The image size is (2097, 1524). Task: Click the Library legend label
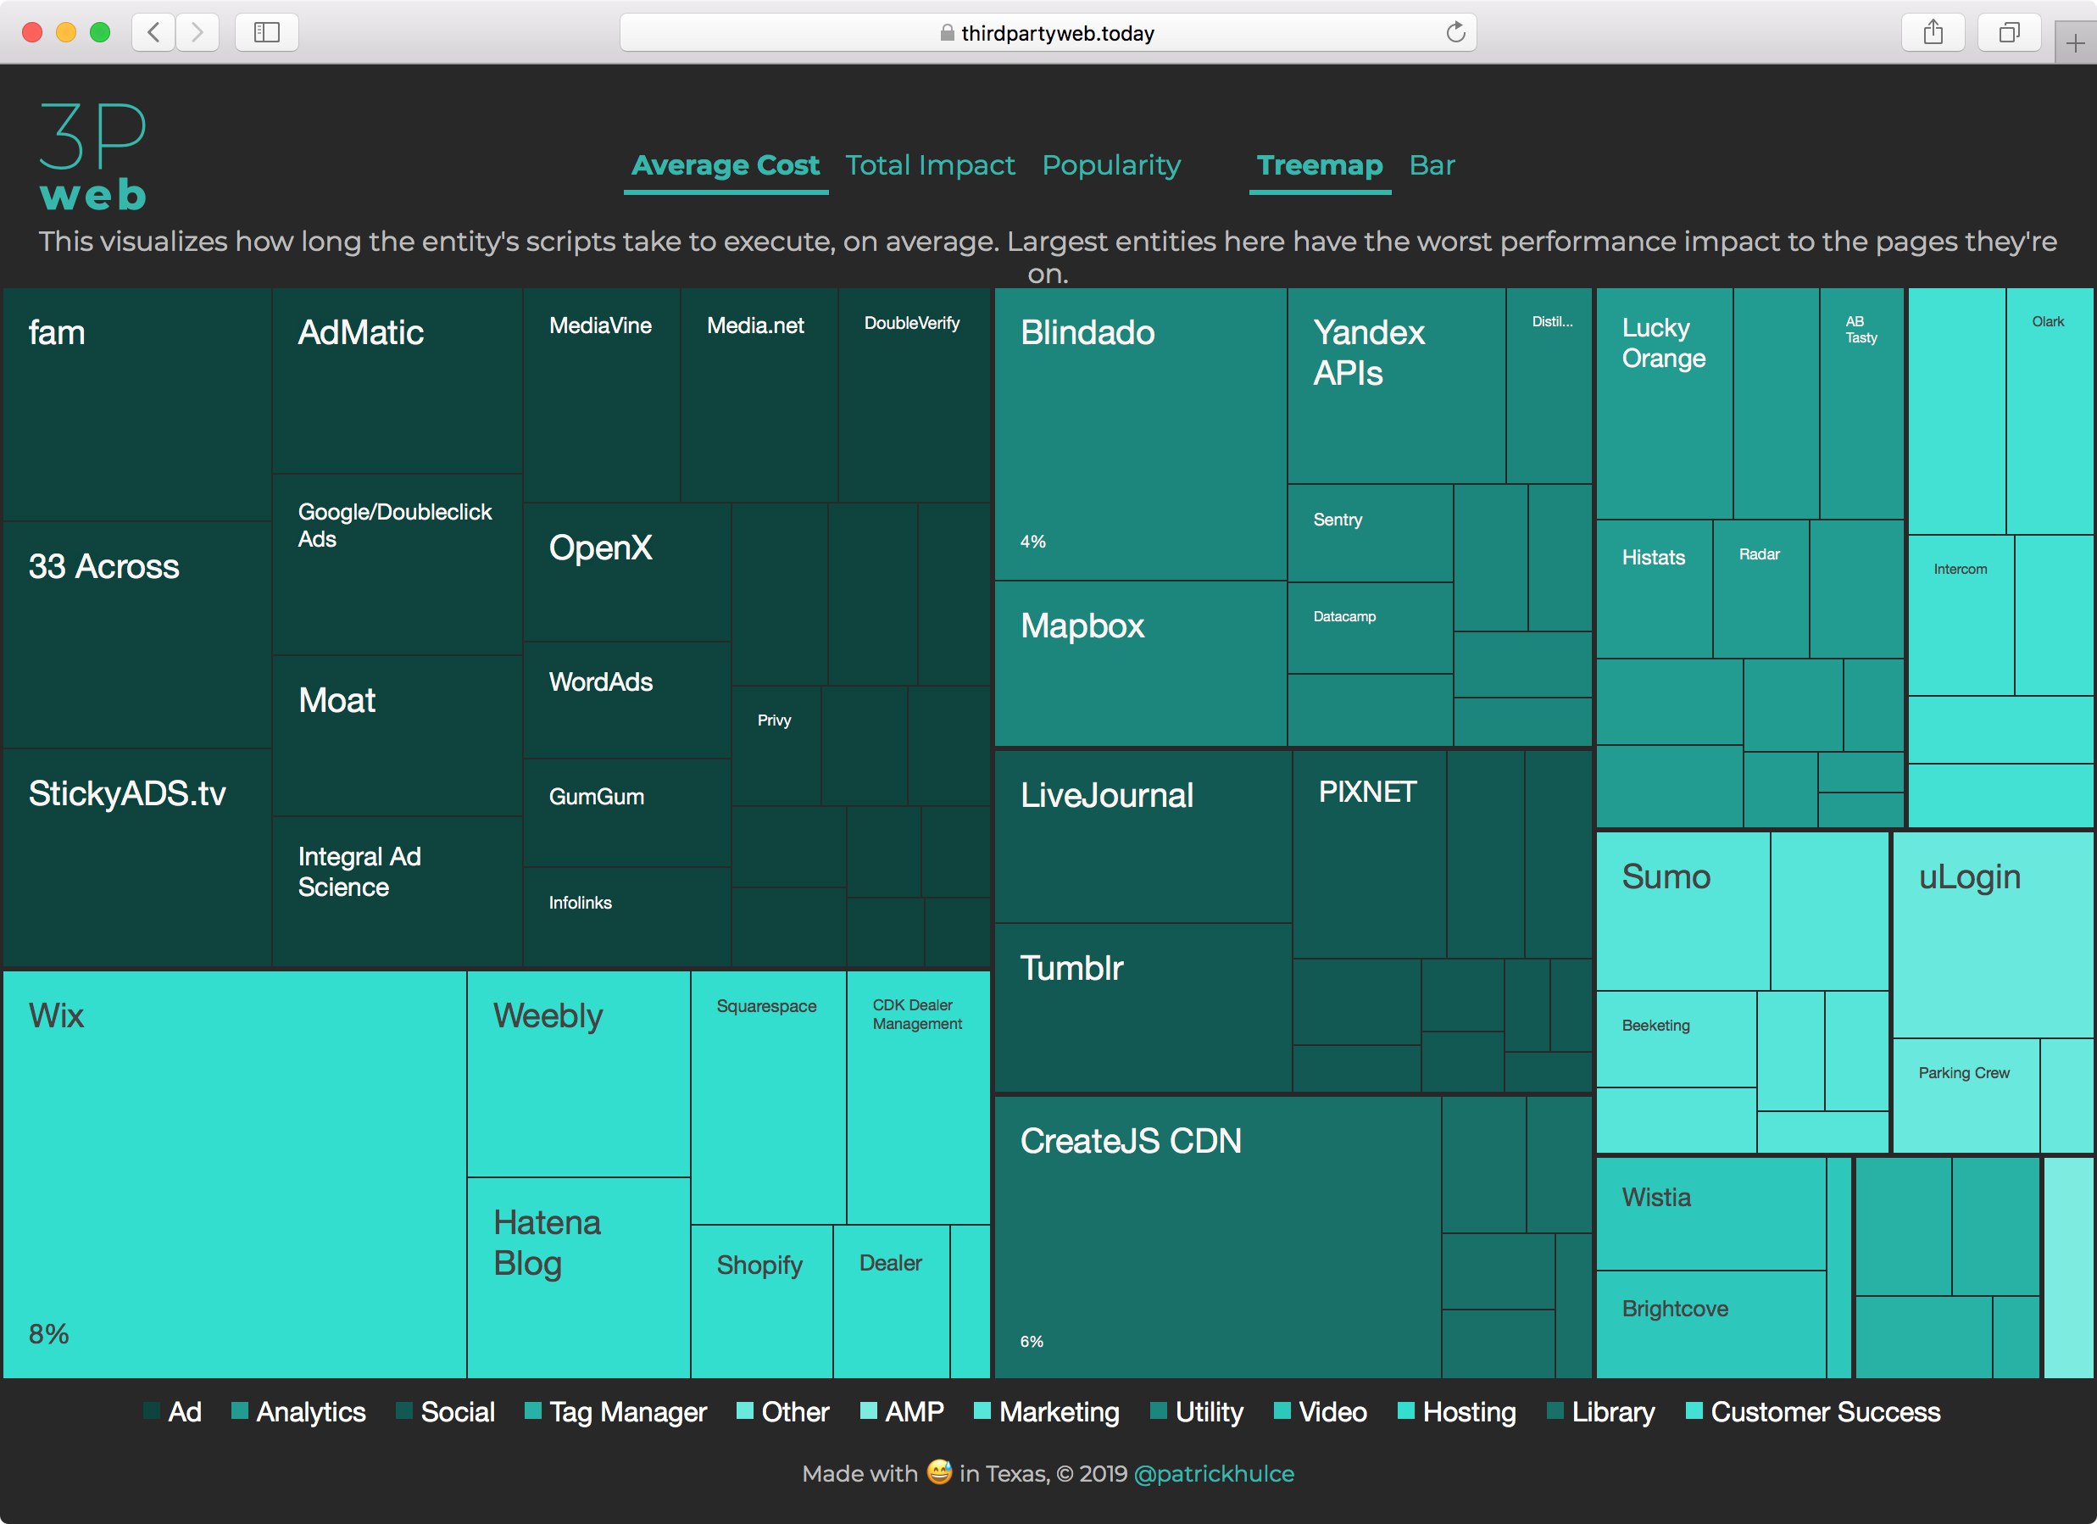click(1613, 1412)
